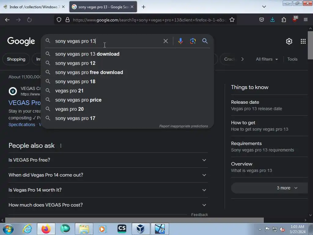Open Overview What is vegas pro 13

pyautogui.click(x=270, y=167)
